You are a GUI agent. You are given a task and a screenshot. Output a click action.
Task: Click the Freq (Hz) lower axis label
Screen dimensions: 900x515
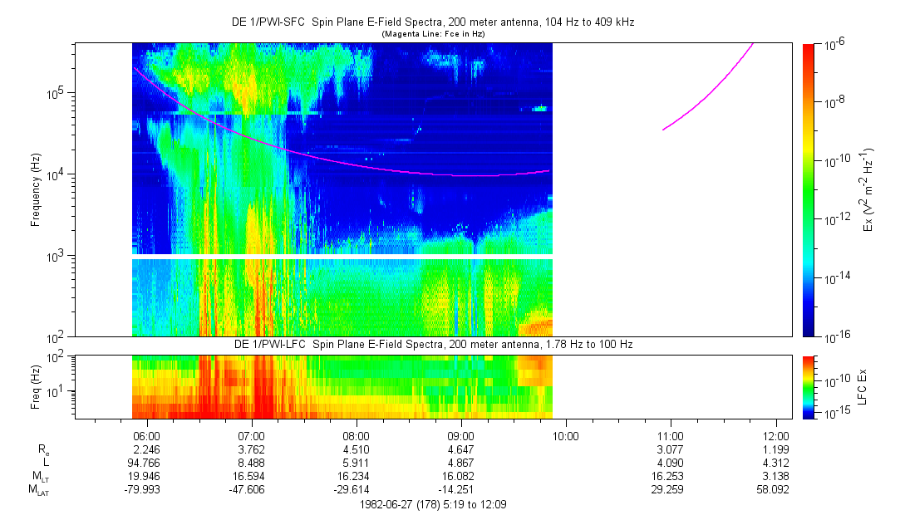36,385
